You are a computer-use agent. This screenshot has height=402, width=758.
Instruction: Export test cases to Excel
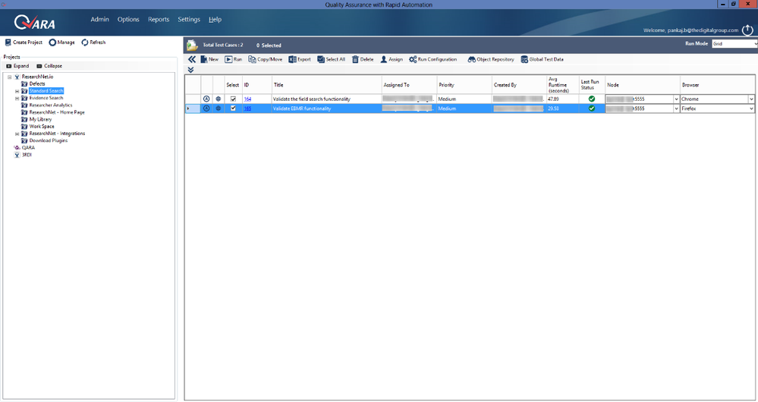(x=300, y=59)
